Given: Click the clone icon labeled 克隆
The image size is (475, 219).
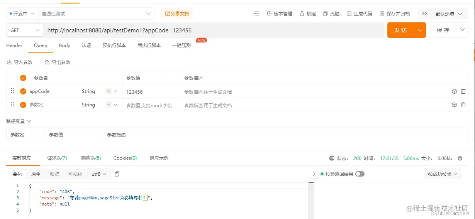Looking at the screenshot, I should point(326,13).
